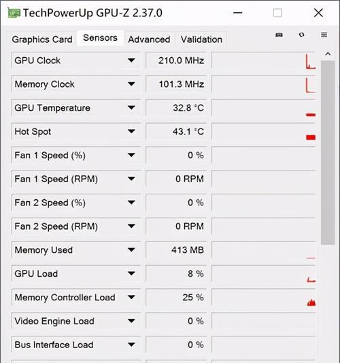Click the refresh sensors icon
This screenshot has width=340, height=363.
[x=301, y=35]
